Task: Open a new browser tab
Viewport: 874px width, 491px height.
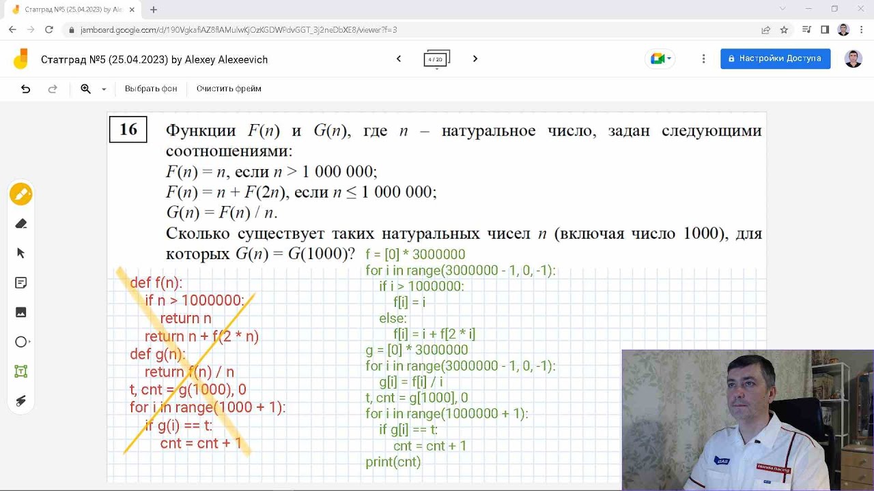Action: [x=154, y=10]
